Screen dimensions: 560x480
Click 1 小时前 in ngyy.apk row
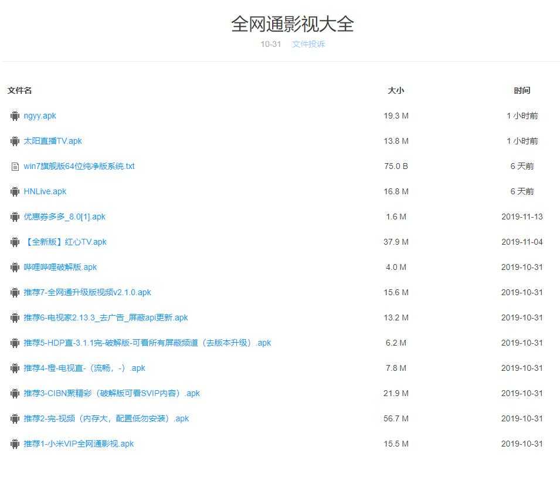click(x=522, y=116)
